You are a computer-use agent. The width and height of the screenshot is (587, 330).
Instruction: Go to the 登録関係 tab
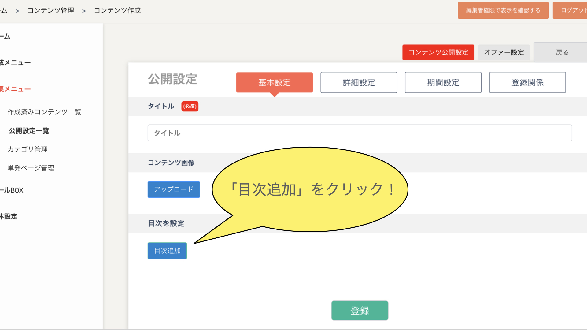(x=527, y=82)
